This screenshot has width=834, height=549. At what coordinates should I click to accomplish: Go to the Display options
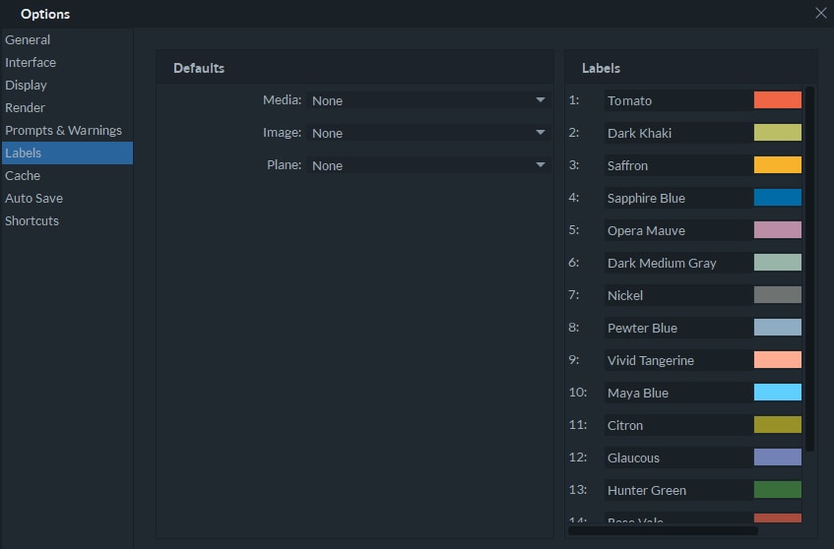point(26,86)
